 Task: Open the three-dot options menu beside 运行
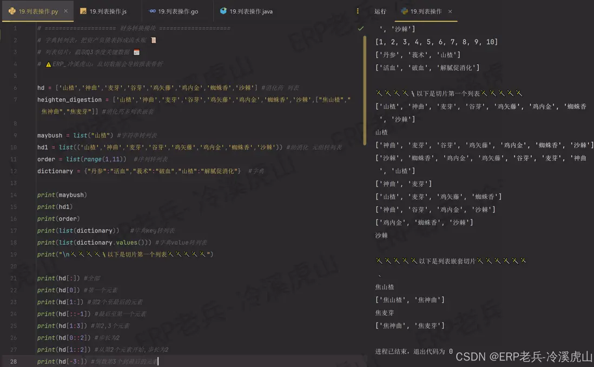[x=358, y=10]
